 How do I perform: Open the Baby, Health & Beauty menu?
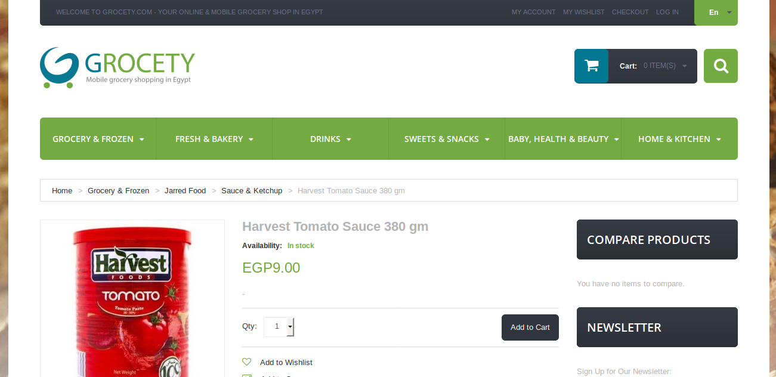(x=563, y=139)
